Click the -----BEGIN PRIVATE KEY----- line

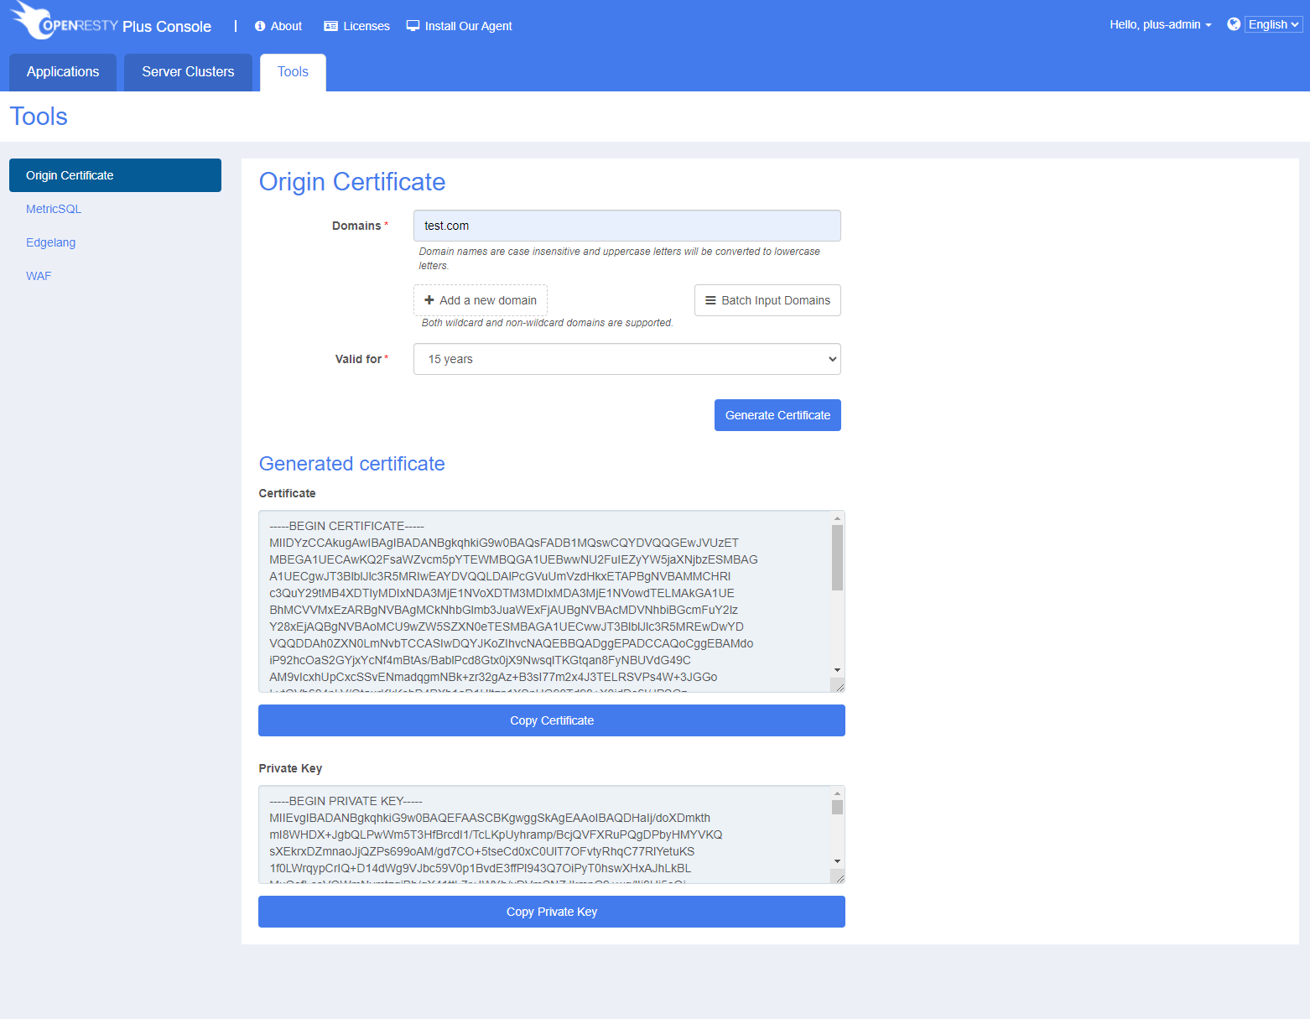click(x=346, y=801)
